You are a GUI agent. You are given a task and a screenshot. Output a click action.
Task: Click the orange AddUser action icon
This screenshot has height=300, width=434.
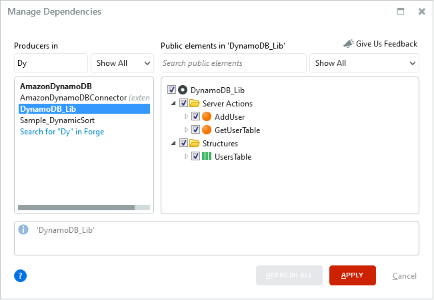tap(207, 116)
